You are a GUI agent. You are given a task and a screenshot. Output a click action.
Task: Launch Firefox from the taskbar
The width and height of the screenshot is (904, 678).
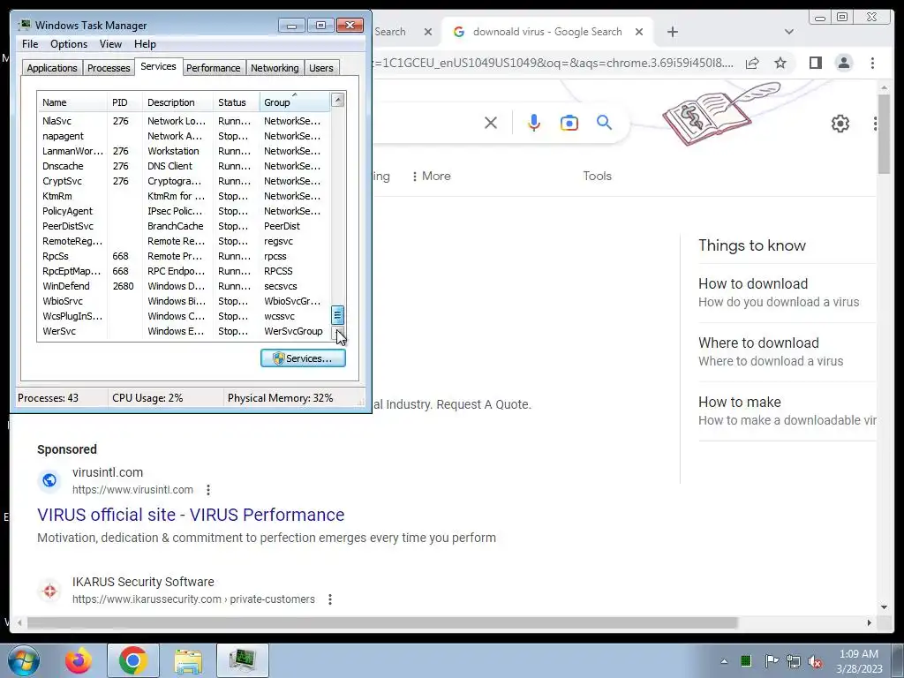click(x=79, y=660)
